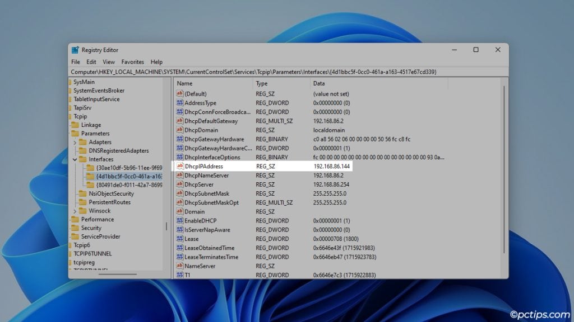Click the string icon beside DhcpIPAddress
The height and width of the screenshot is (322, 574).
coord(181,166)
